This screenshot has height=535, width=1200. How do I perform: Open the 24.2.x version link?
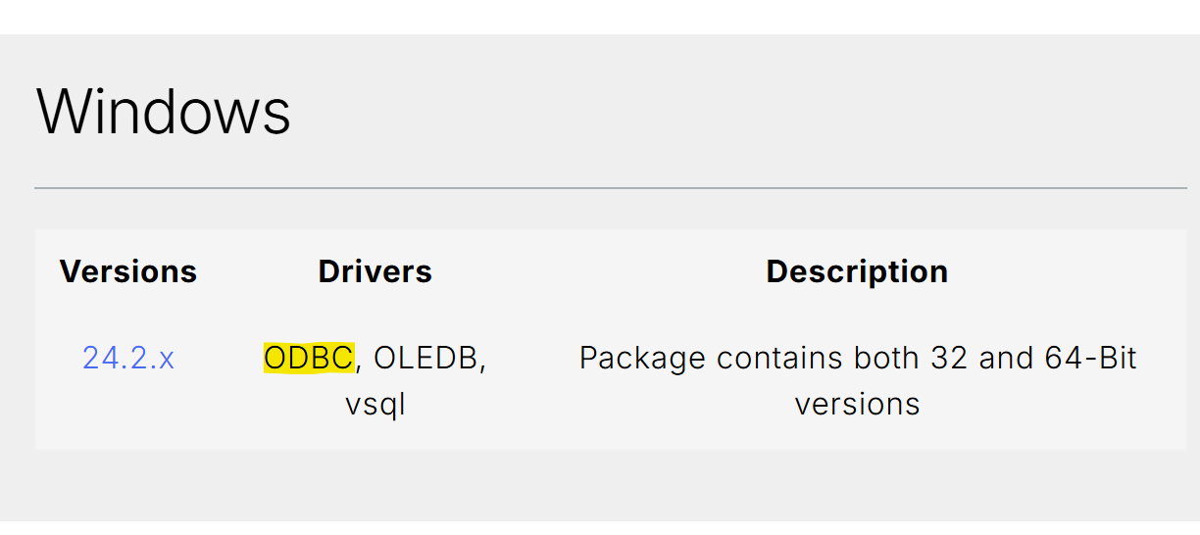[128, 359]
